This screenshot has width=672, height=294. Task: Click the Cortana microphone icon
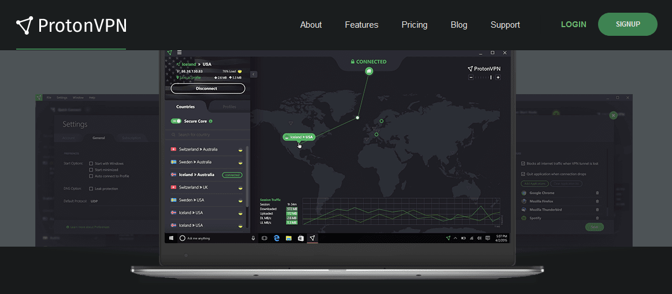click(x=253, y=239)
